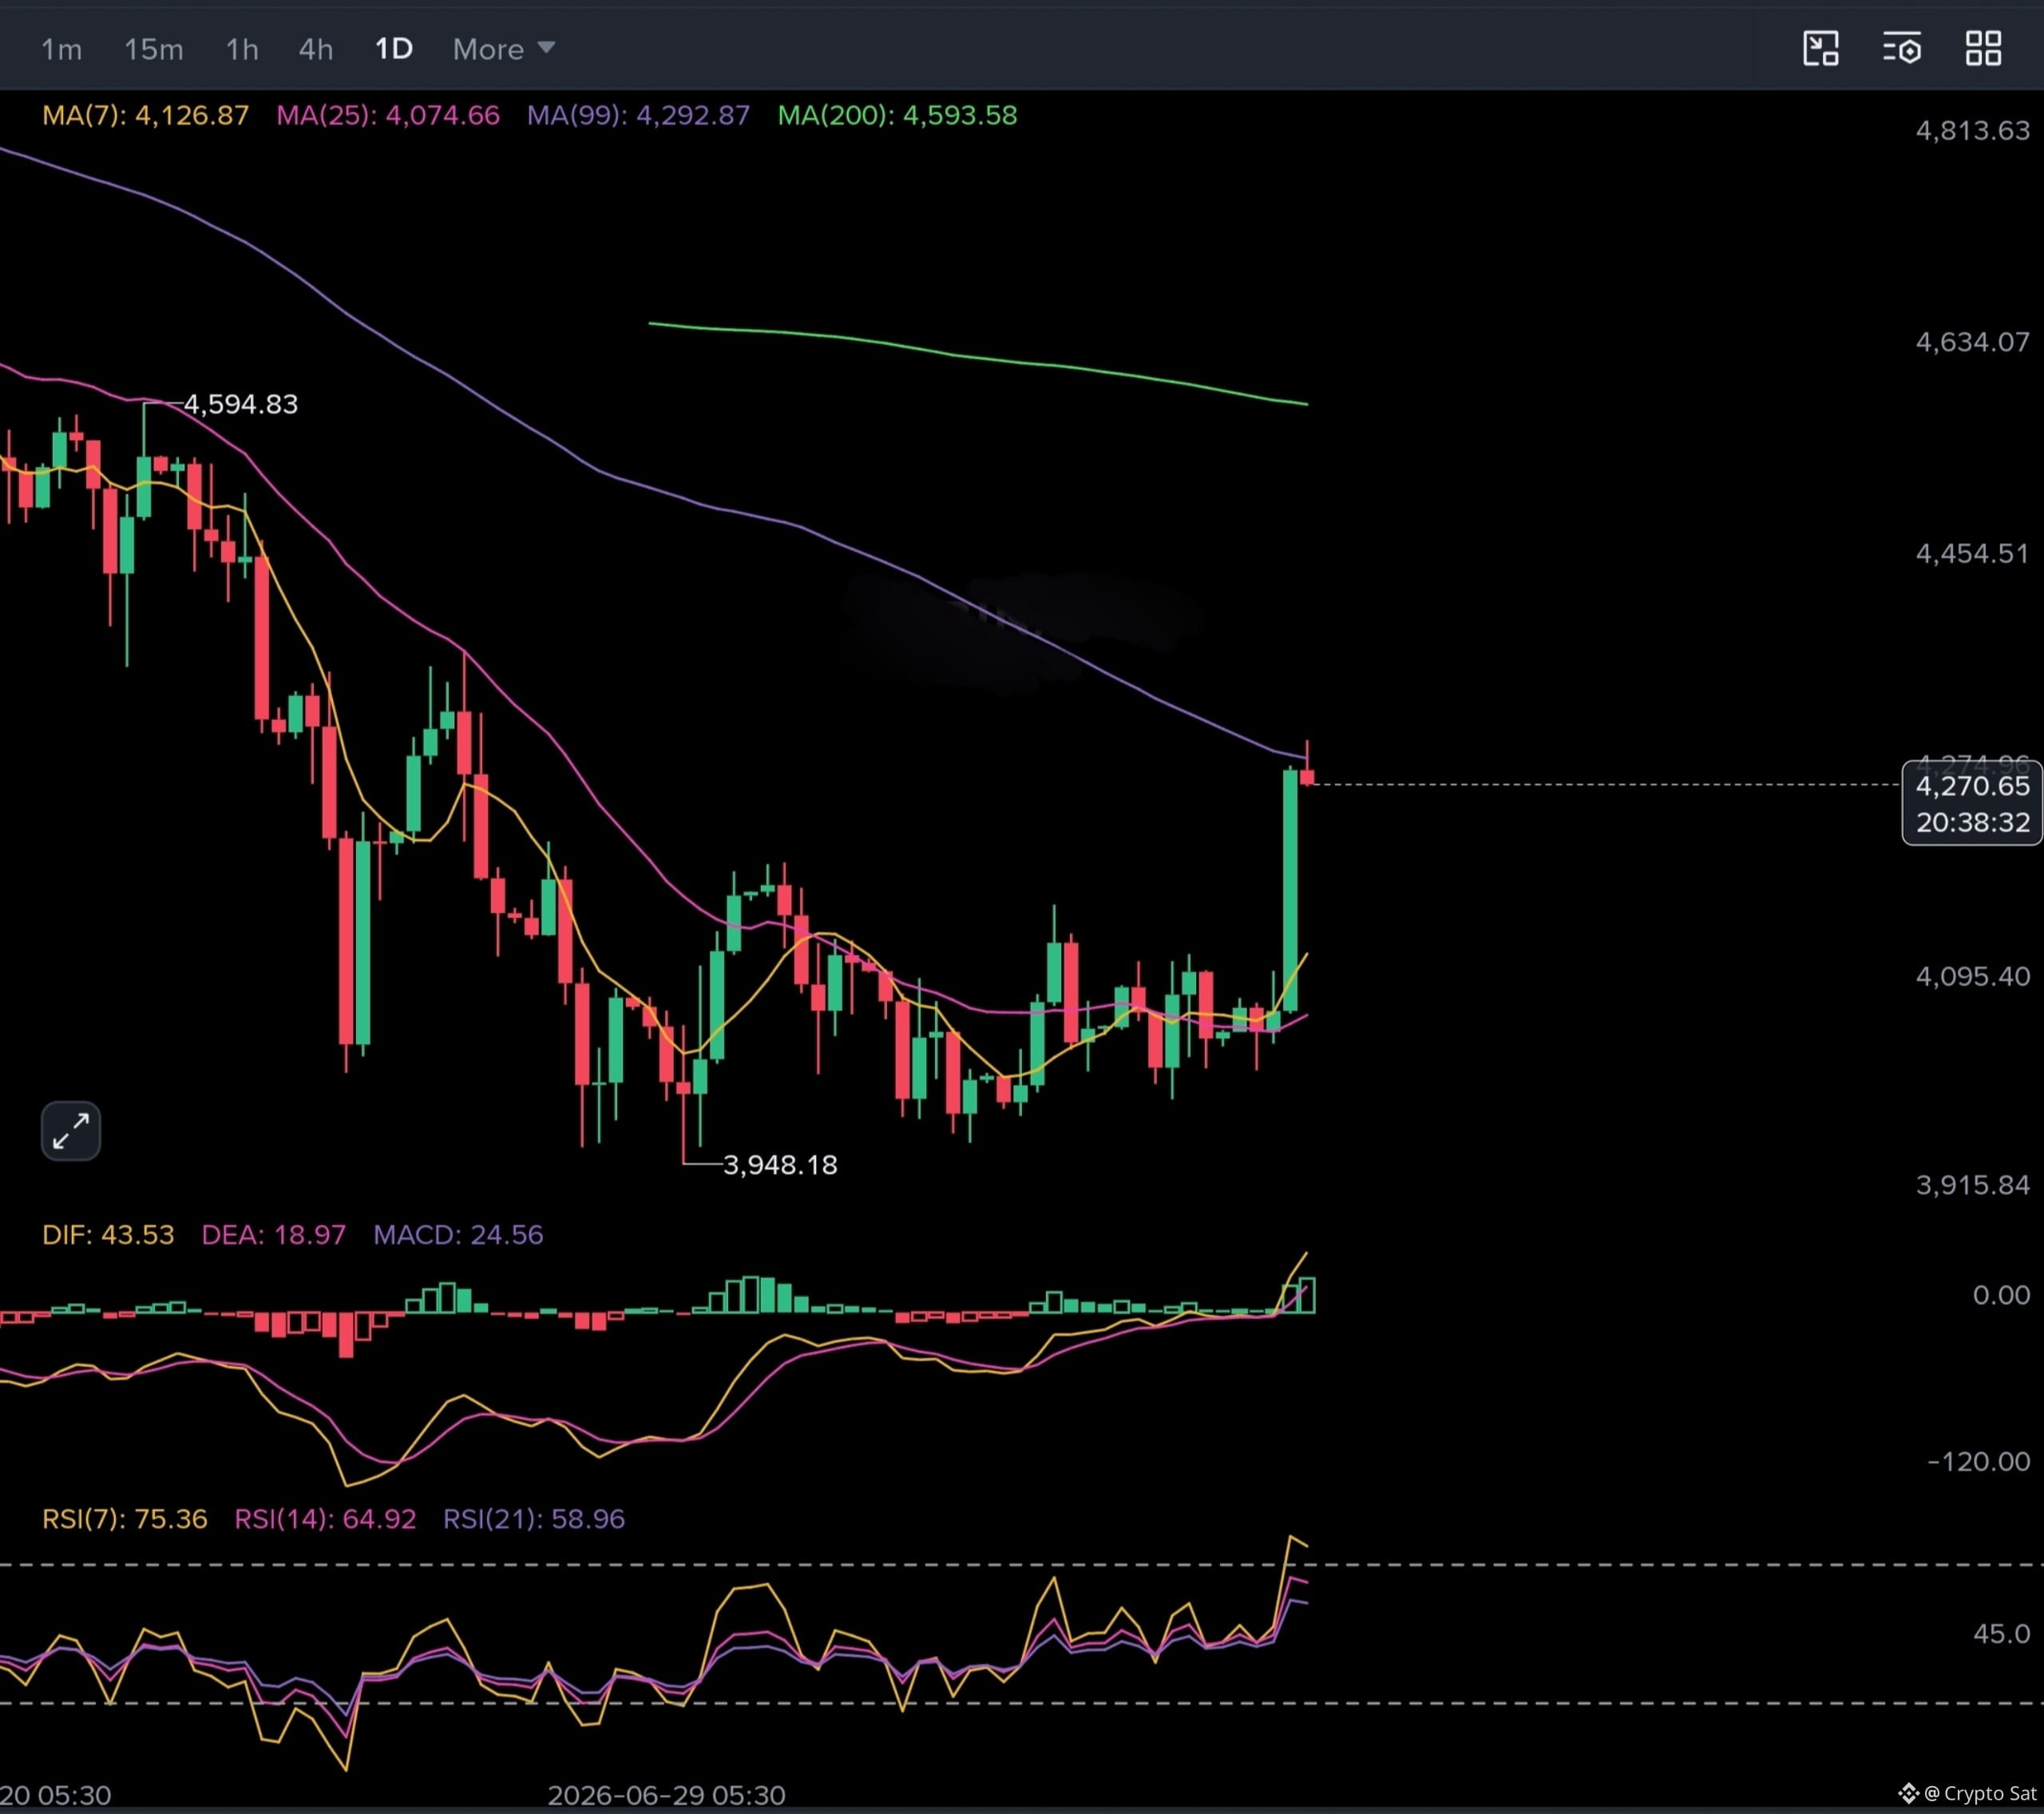Screen dimensions: 2044x1814
Task: Click the MA(7): 4,126.87 indicator label
Action: (146, 115)
